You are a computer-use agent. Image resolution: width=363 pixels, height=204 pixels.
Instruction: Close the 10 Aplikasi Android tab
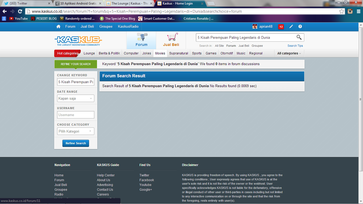pos(100,4)
